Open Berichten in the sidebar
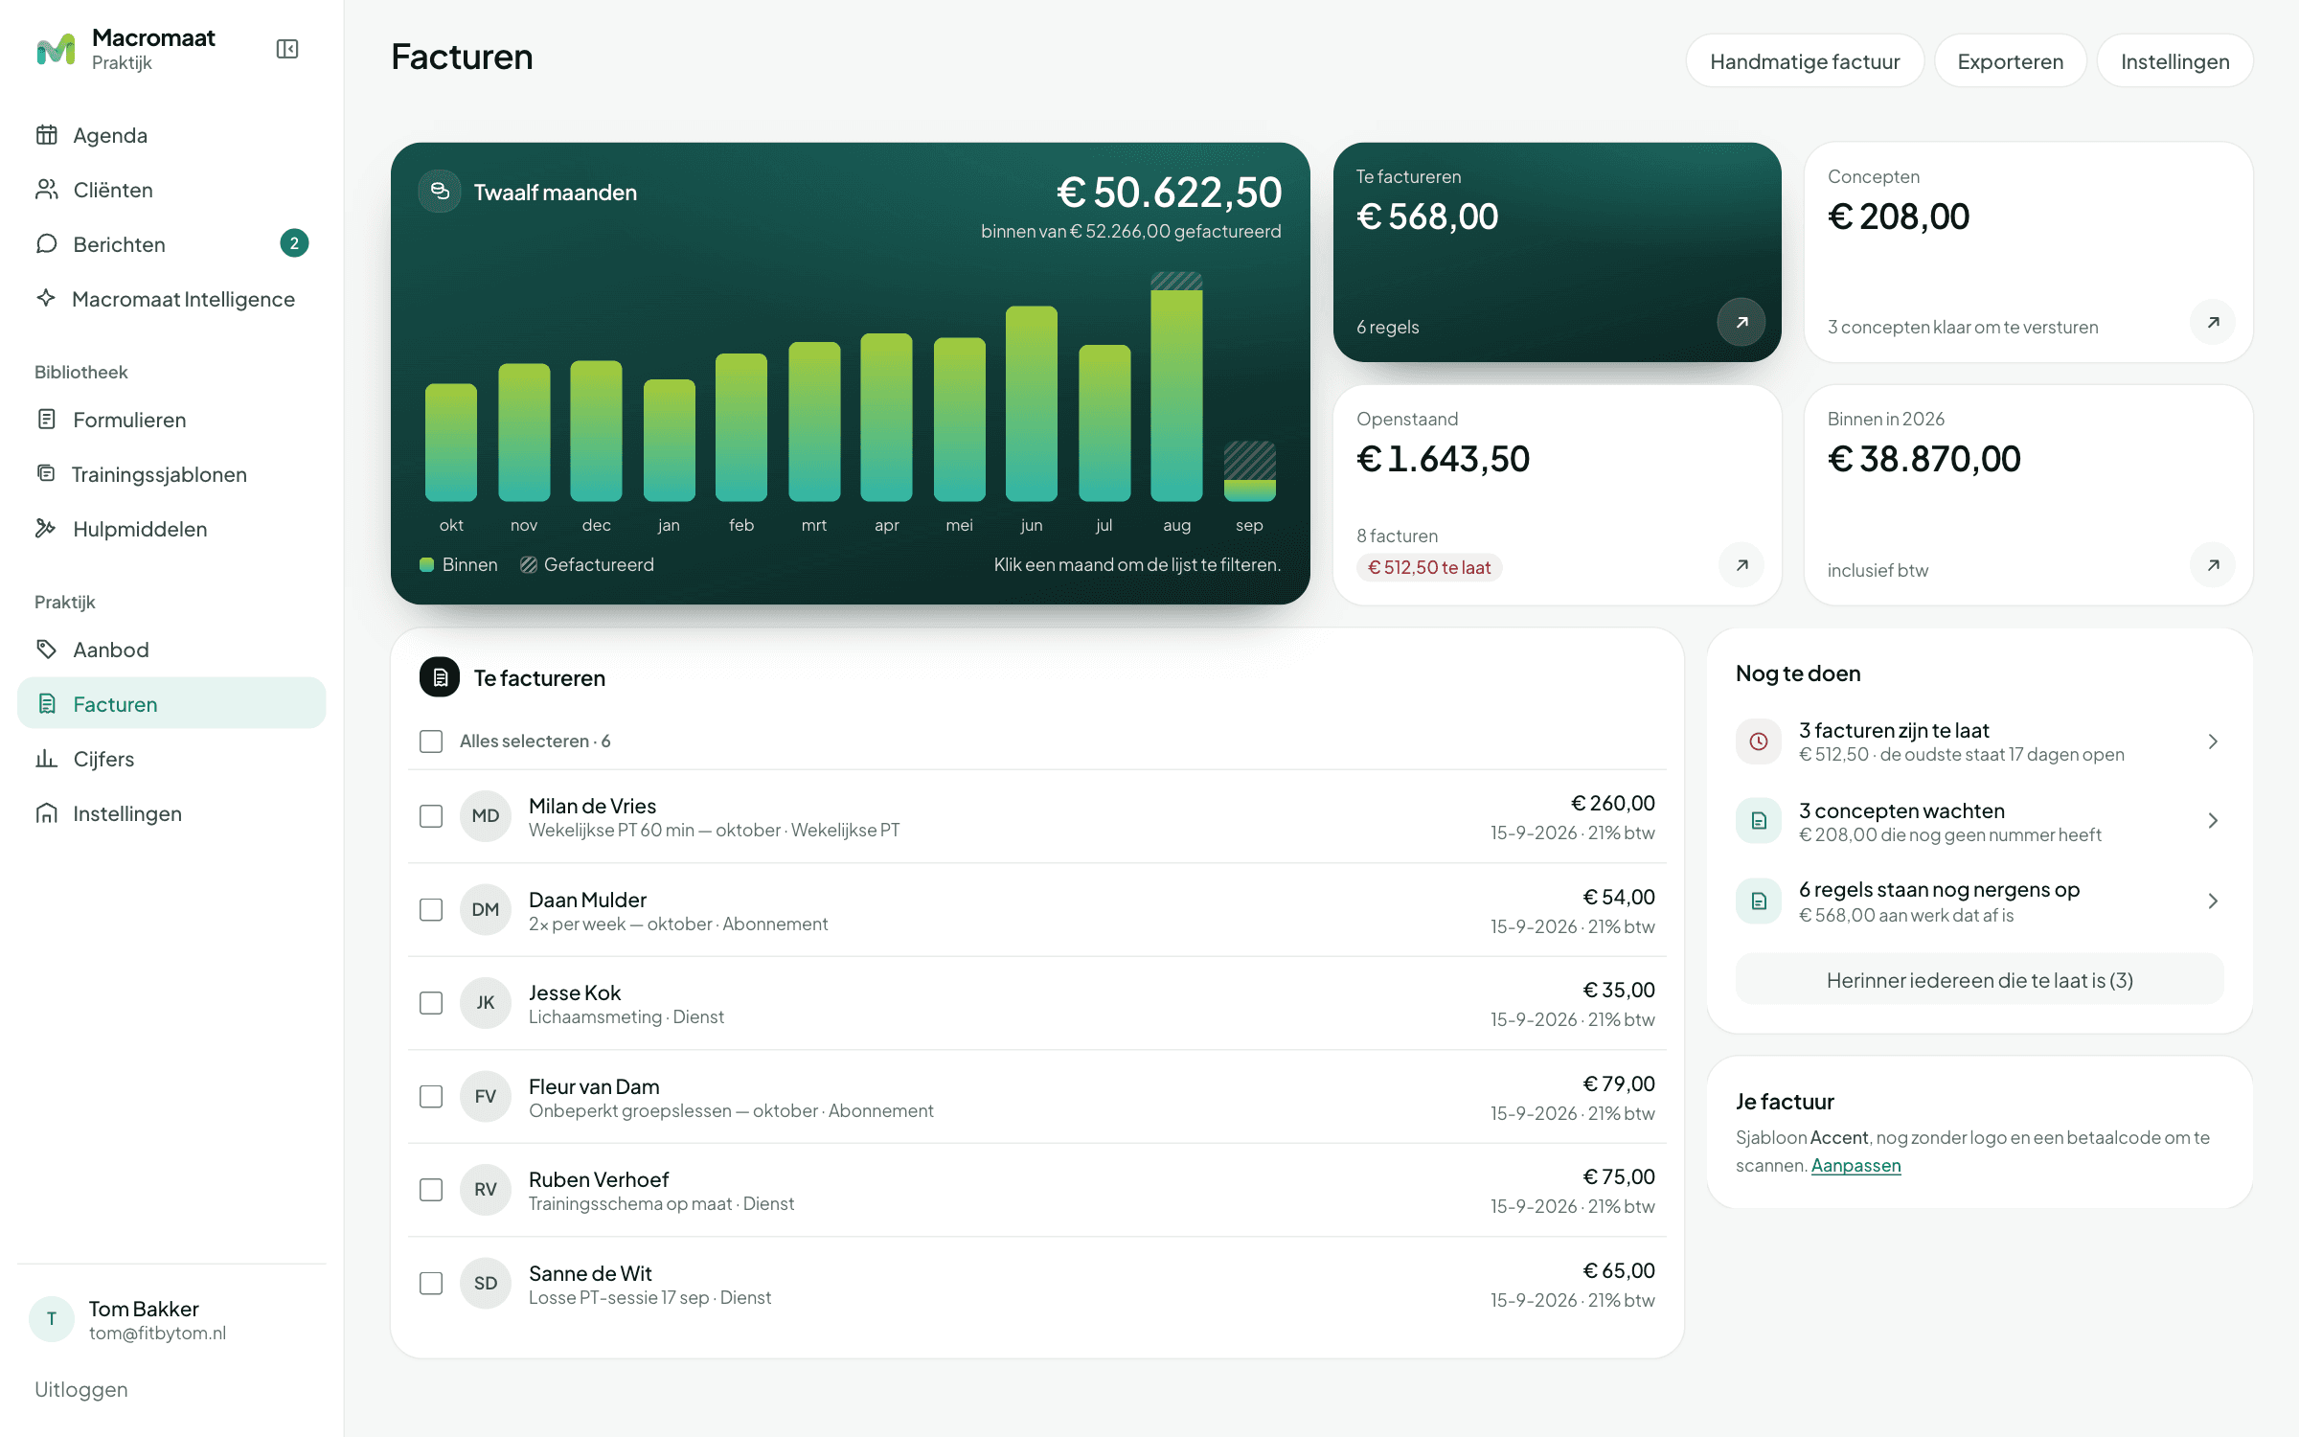2299x1437 pixels. [171, 244]
